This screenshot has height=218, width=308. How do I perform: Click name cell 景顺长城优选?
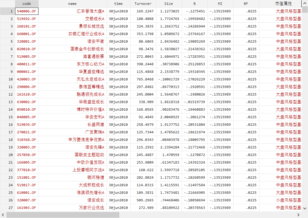(72, 26)
